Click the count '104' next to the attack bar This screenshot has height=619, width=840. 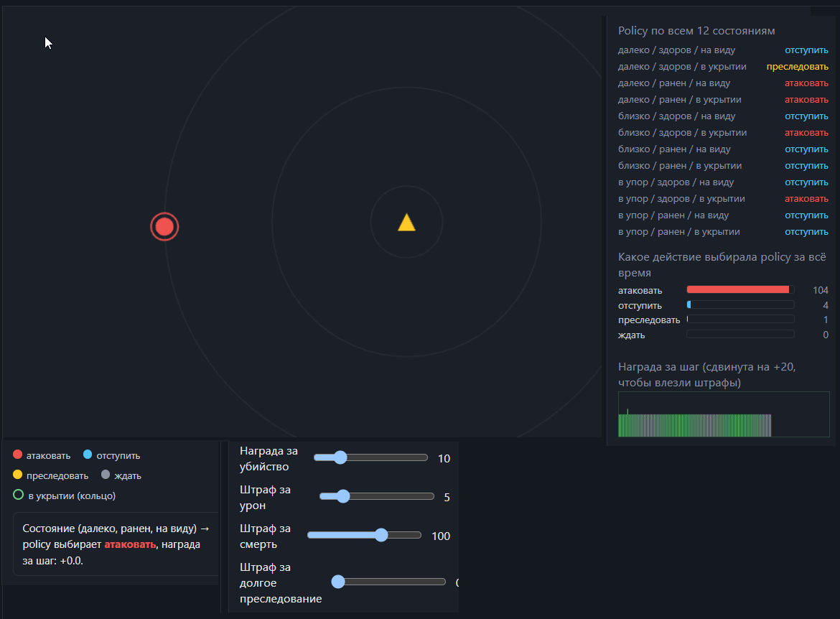[x=820, y=290]
